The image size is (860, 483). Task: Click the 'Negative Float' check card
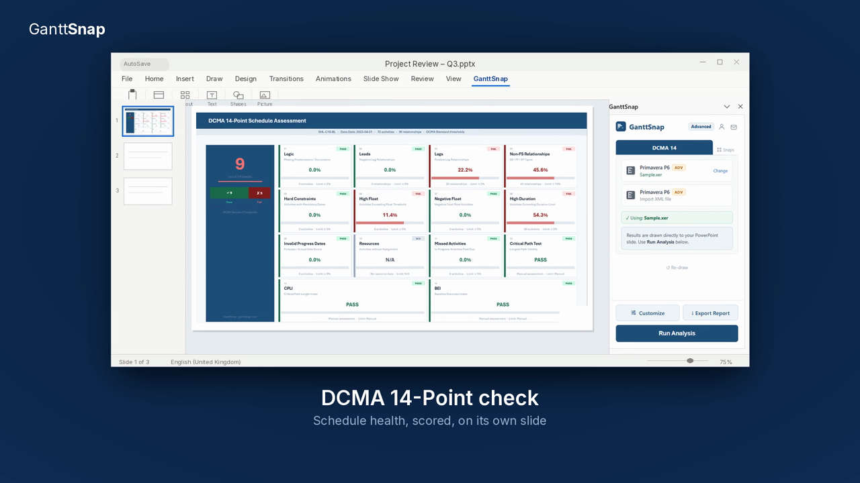pos(465,211)
